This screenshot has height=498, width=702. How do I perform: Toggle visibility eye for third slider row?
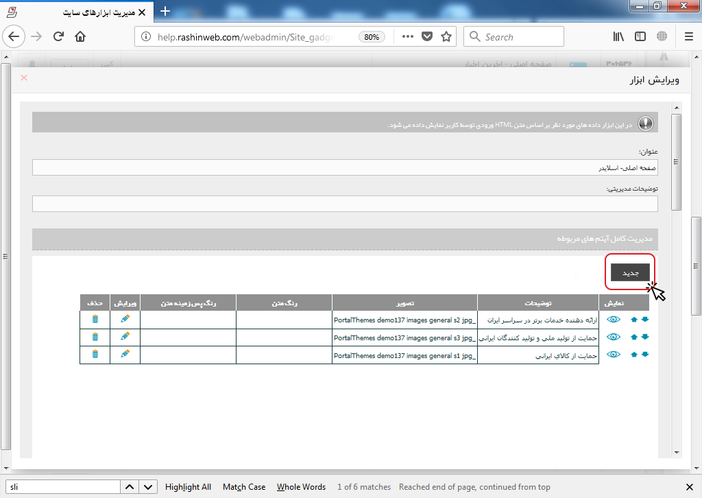click(x=614, y=354)
